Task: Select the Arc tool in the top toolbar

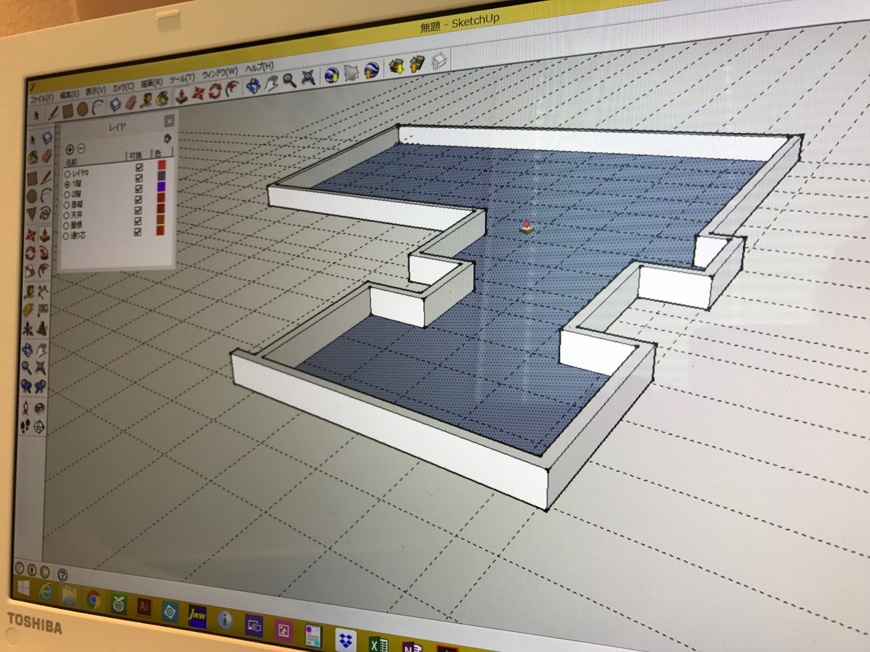Action: (x=97, y=106)
